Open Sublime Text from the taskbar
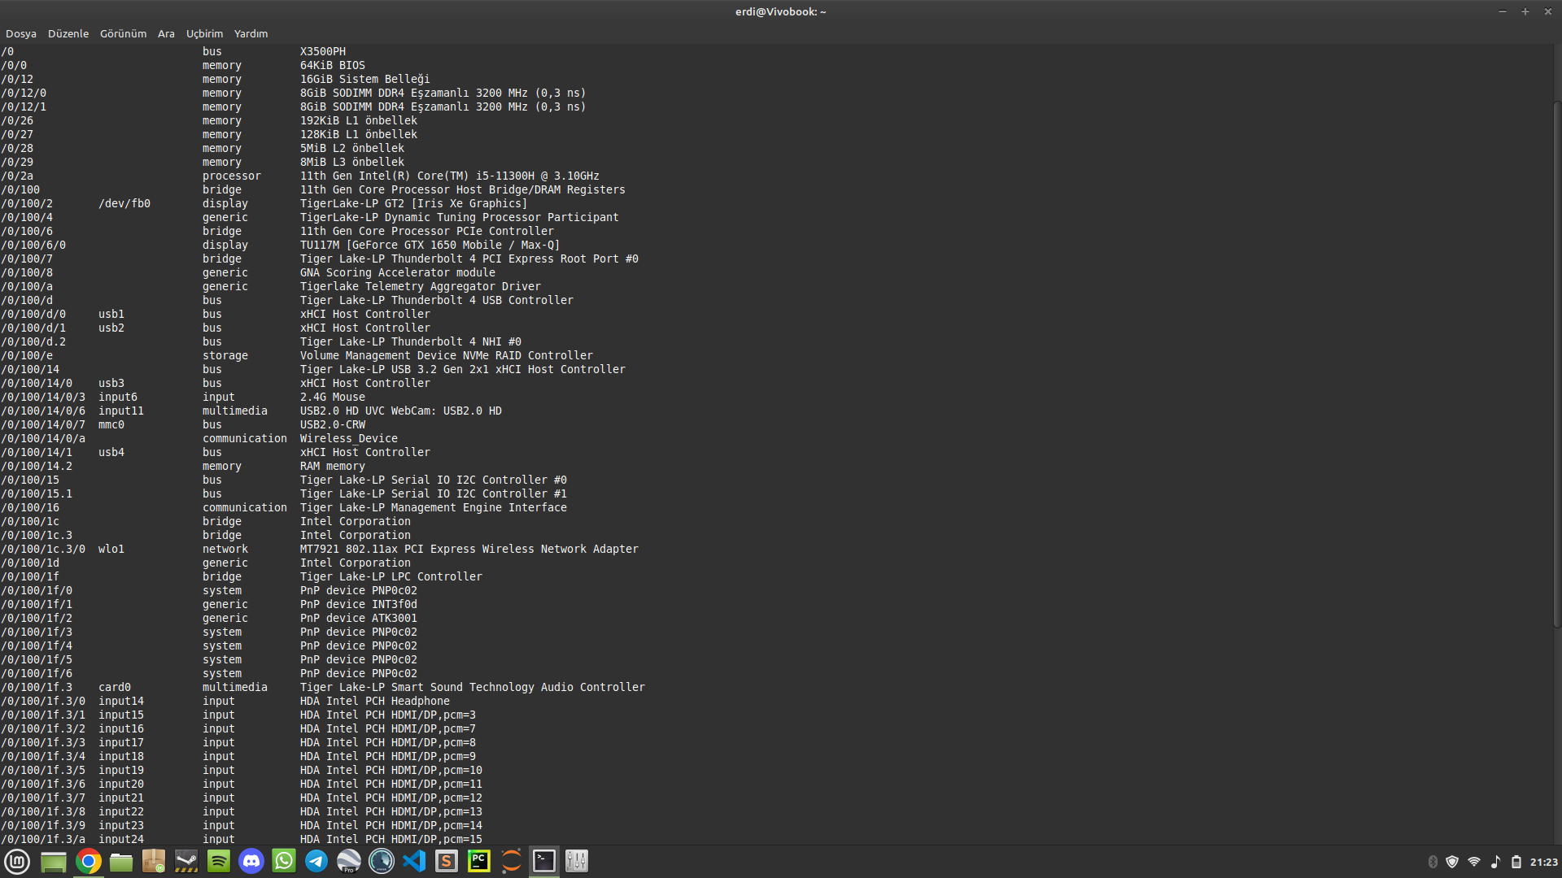The width and height of the screenshot is (1562, 878). 447,861
